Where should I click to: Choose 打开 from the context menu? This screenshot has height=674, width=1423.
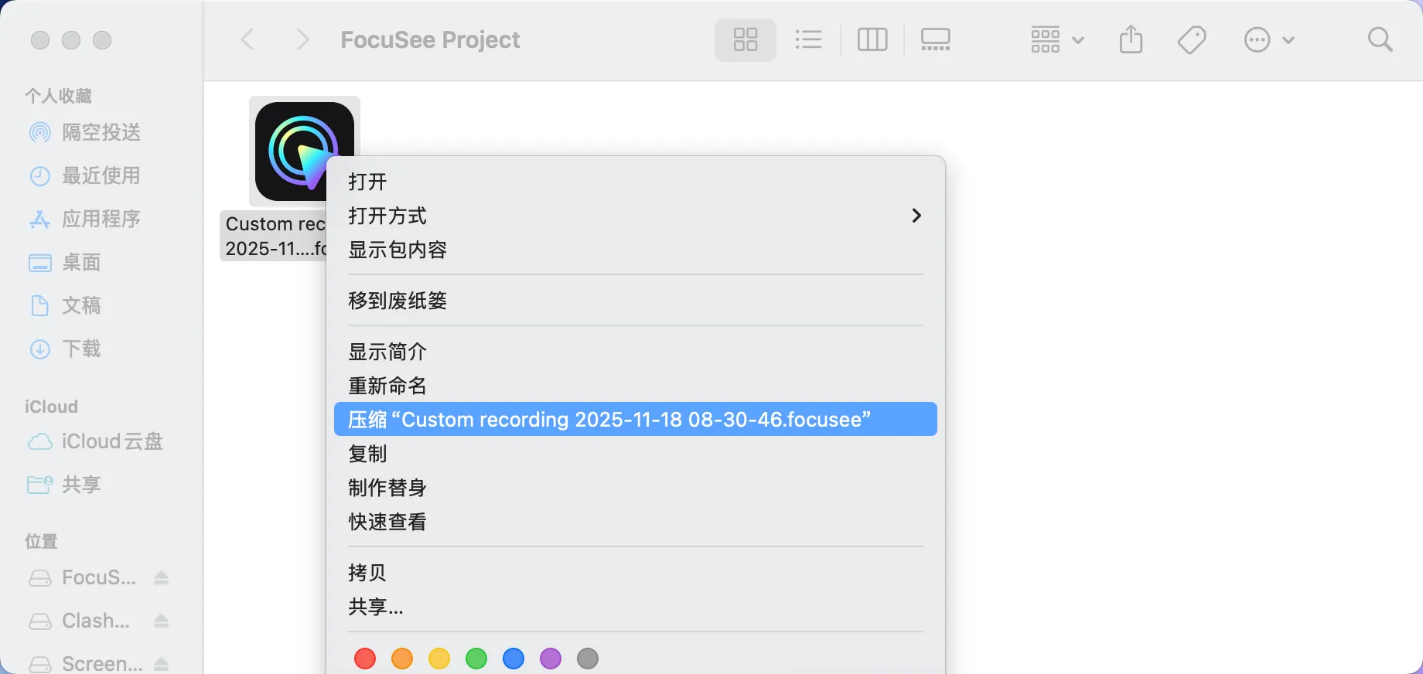(x=635, y=182)
